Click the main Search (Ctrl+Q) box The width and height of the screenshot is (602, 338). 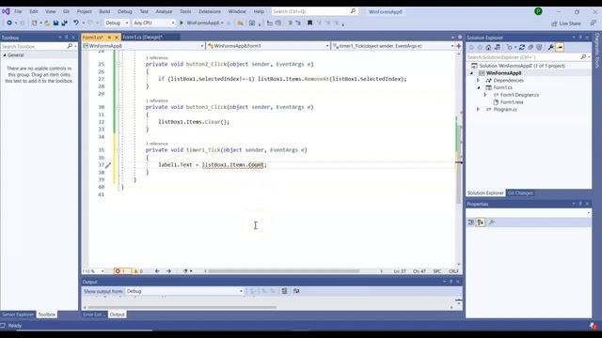[x=314, y=11]
